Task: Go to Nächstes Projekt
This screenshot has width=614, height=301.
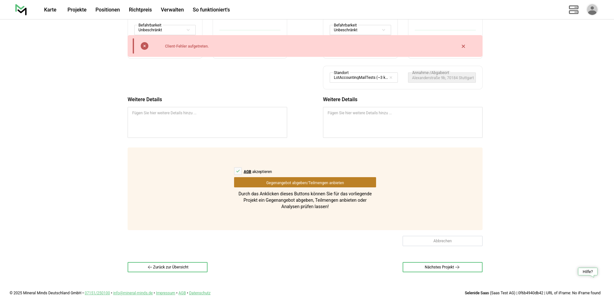Action: pos(442,267)
